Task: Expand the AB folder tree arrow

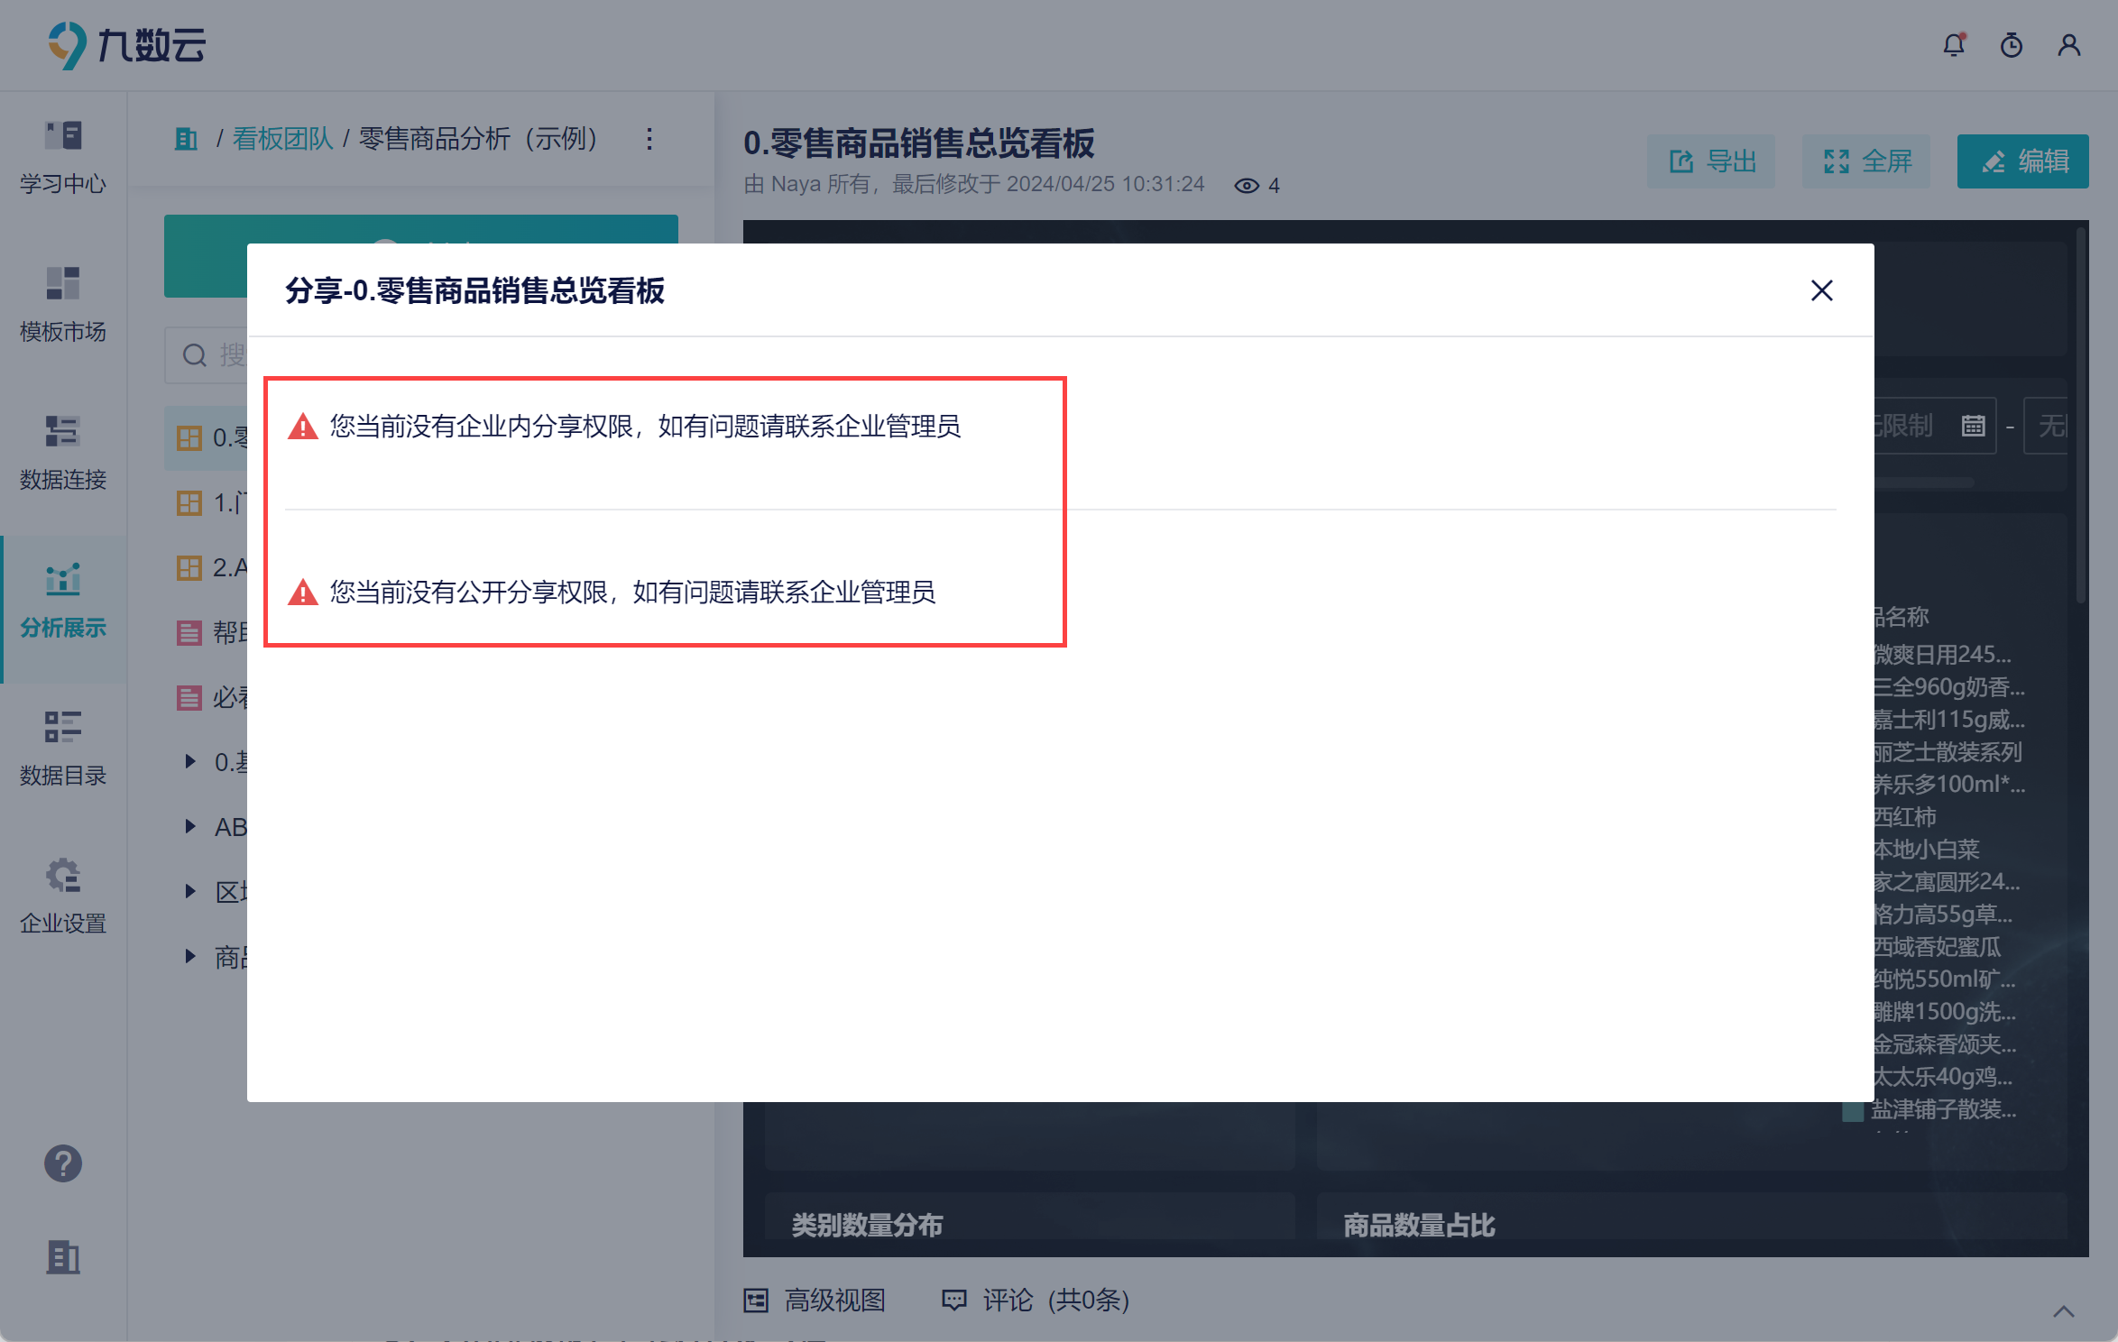Action: click(190, 826)
